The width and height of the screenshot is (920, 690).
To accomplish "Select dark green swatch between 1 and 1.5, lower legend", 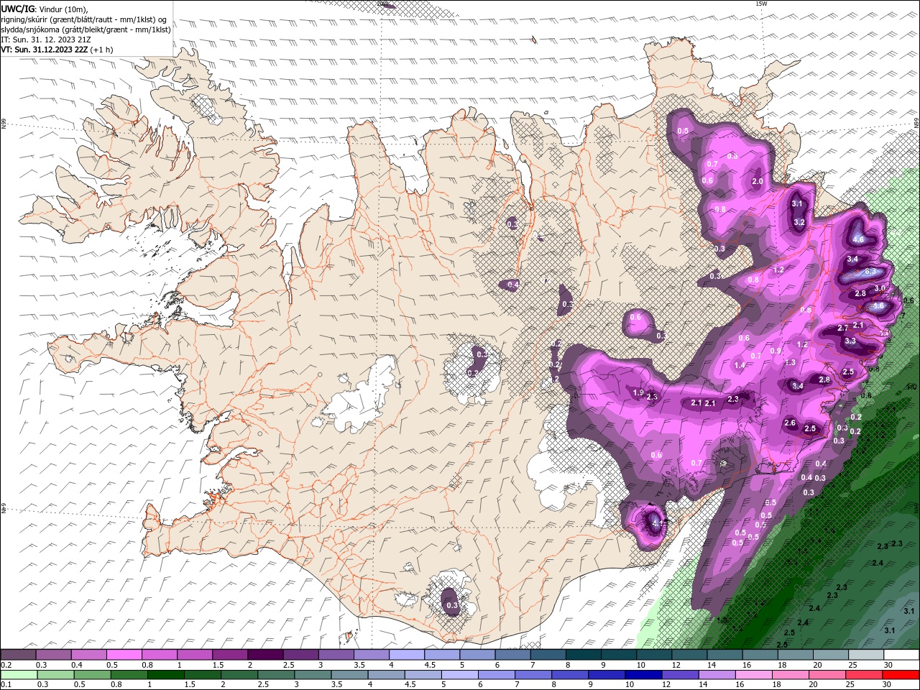I will pyautogui.click(x=165, y=675).
